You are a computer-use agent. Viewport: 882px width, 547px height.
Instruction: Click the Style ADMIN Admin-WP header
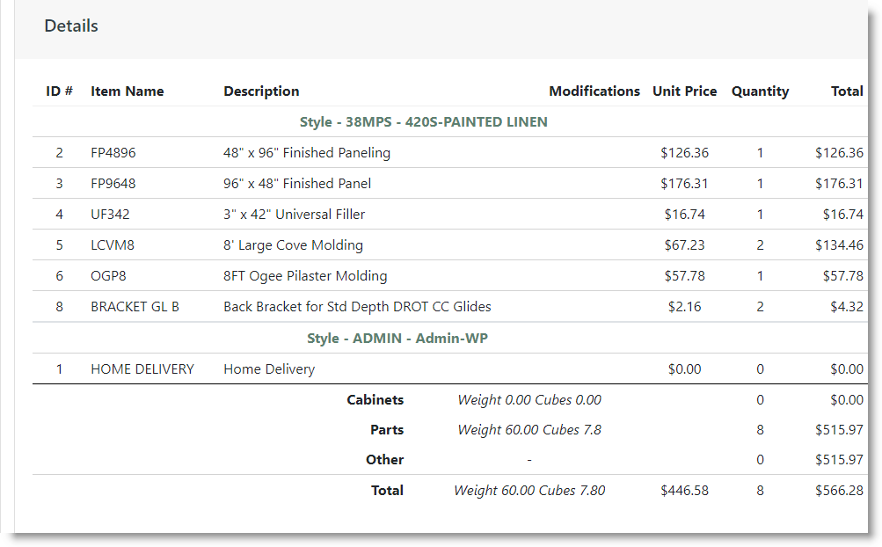pos(397,339)
